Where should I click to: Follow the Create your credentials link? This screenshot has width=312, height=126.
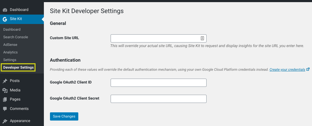(287, 70)
